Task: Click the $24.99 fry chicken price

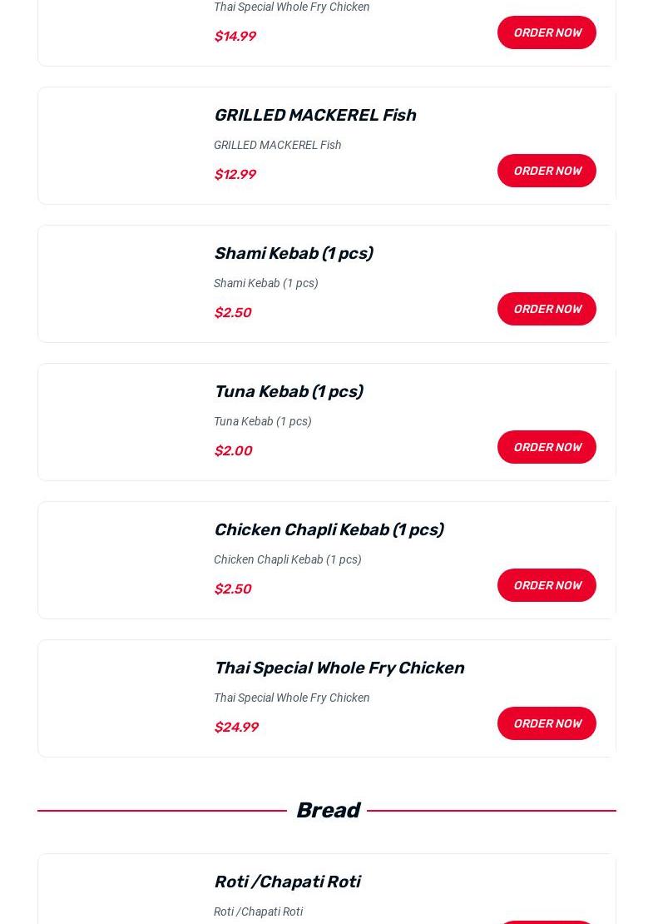Action: pos(236,727)
